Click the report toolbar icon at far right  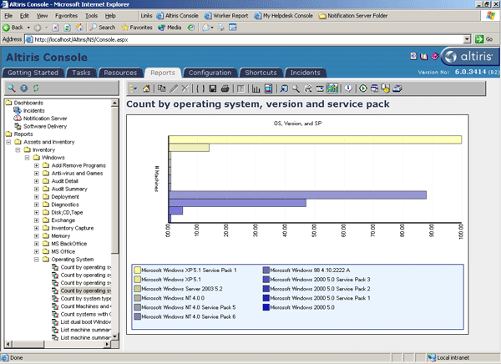[397, 88]
